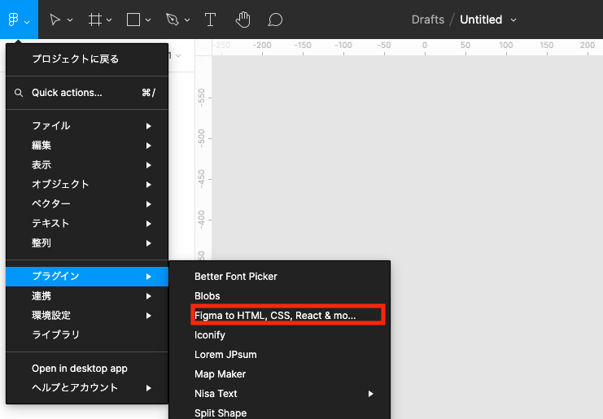The image size is (603, 419).
Task: Choose Open in desktop app
Action: point(87,369)
